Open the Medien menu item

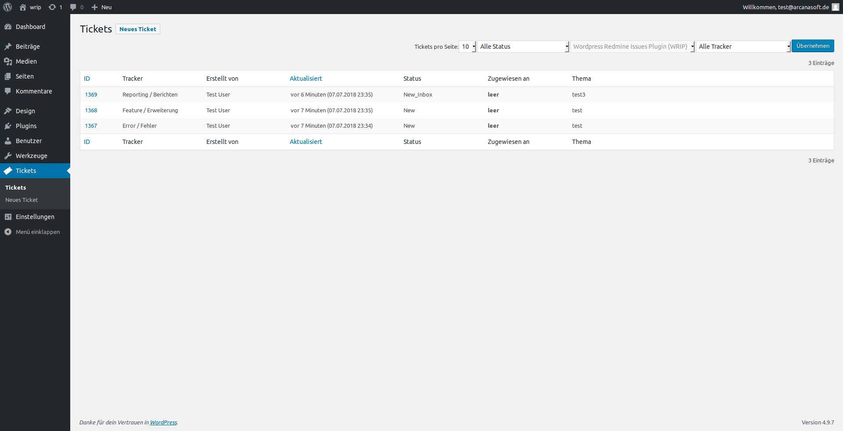[35, 61]
